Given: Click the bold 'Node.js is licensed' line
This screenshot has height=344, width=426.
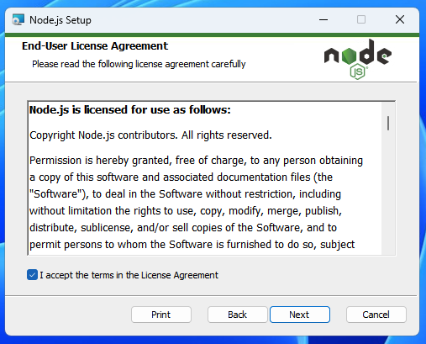Looking at the screenshot, I should 130,109.
